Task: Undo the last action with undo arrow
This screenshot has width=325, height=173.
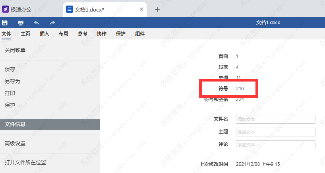Action: pyautogui.click(x=37, y=22)
